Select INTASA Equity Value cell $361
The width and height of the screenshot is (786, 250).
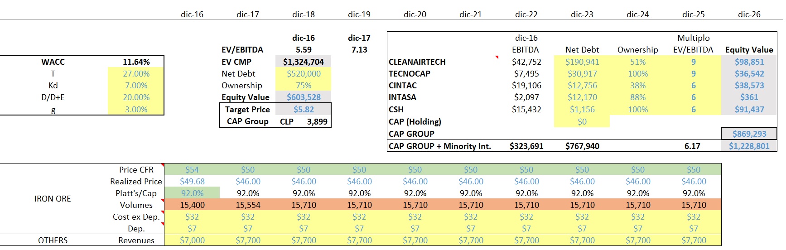pos(749,97)
